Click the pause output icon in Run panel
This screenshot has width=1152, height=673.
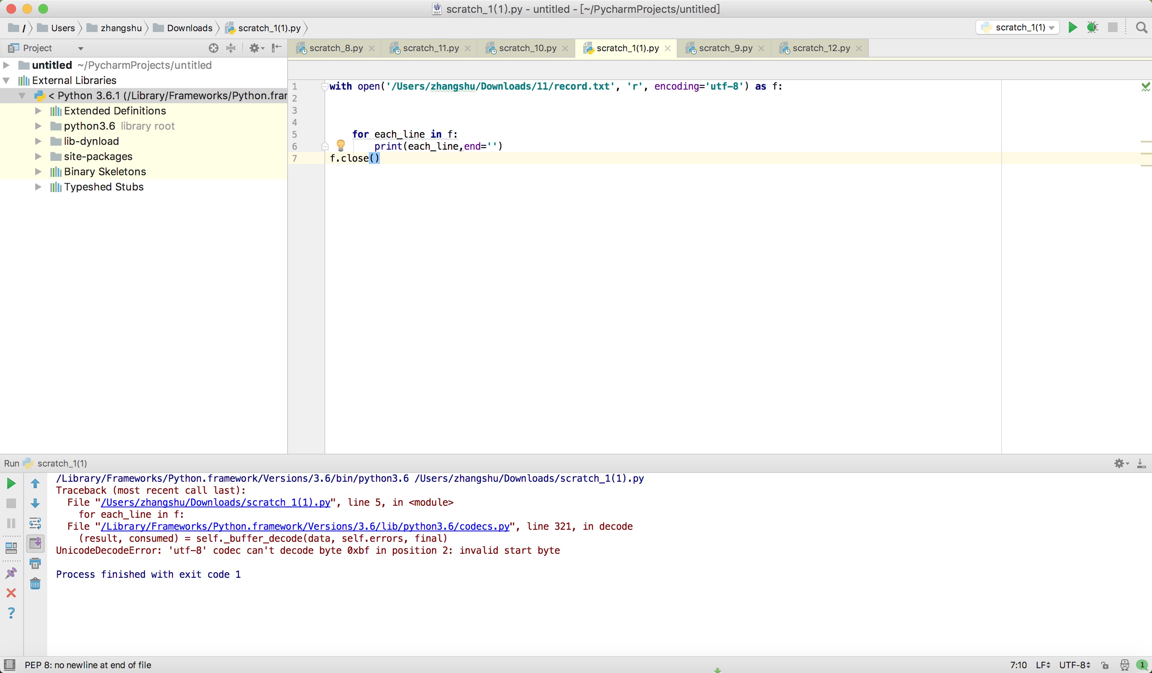coord(12,523)
